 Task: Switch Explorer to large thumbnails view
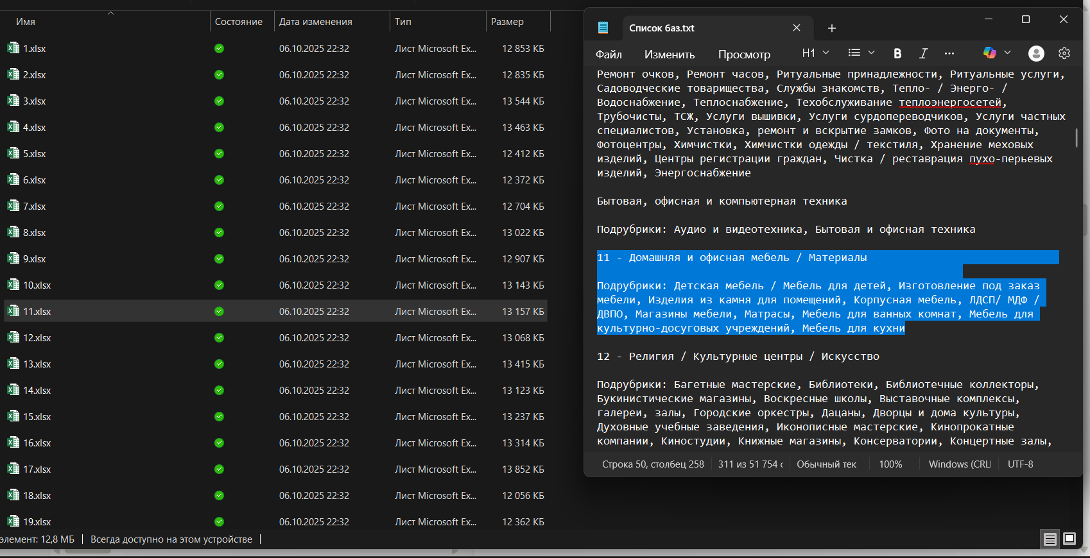[1069, 539]
